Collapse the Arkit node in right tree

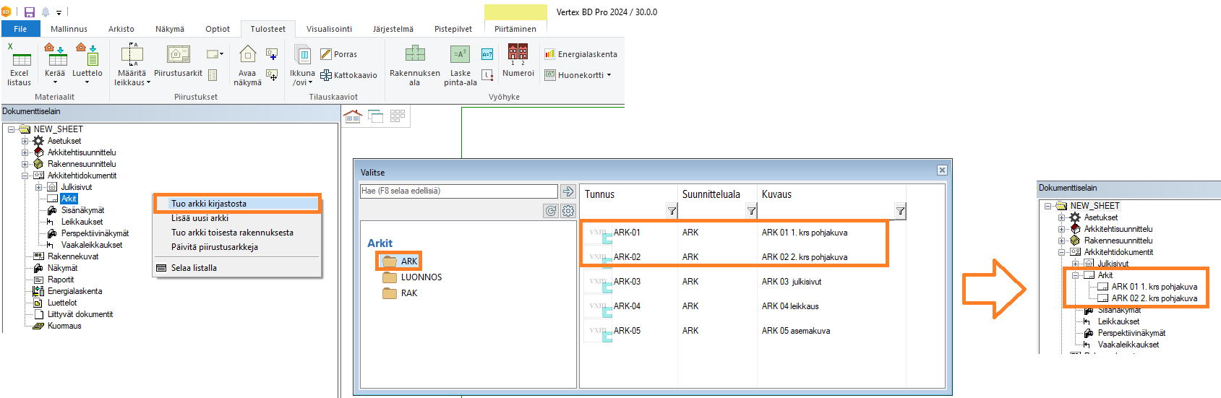1075,275
